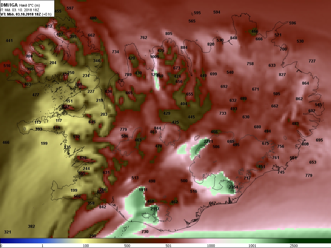Select the 1000 label on the color scale
This screenshot has height=248, width=331.
[x=211, y=246]
